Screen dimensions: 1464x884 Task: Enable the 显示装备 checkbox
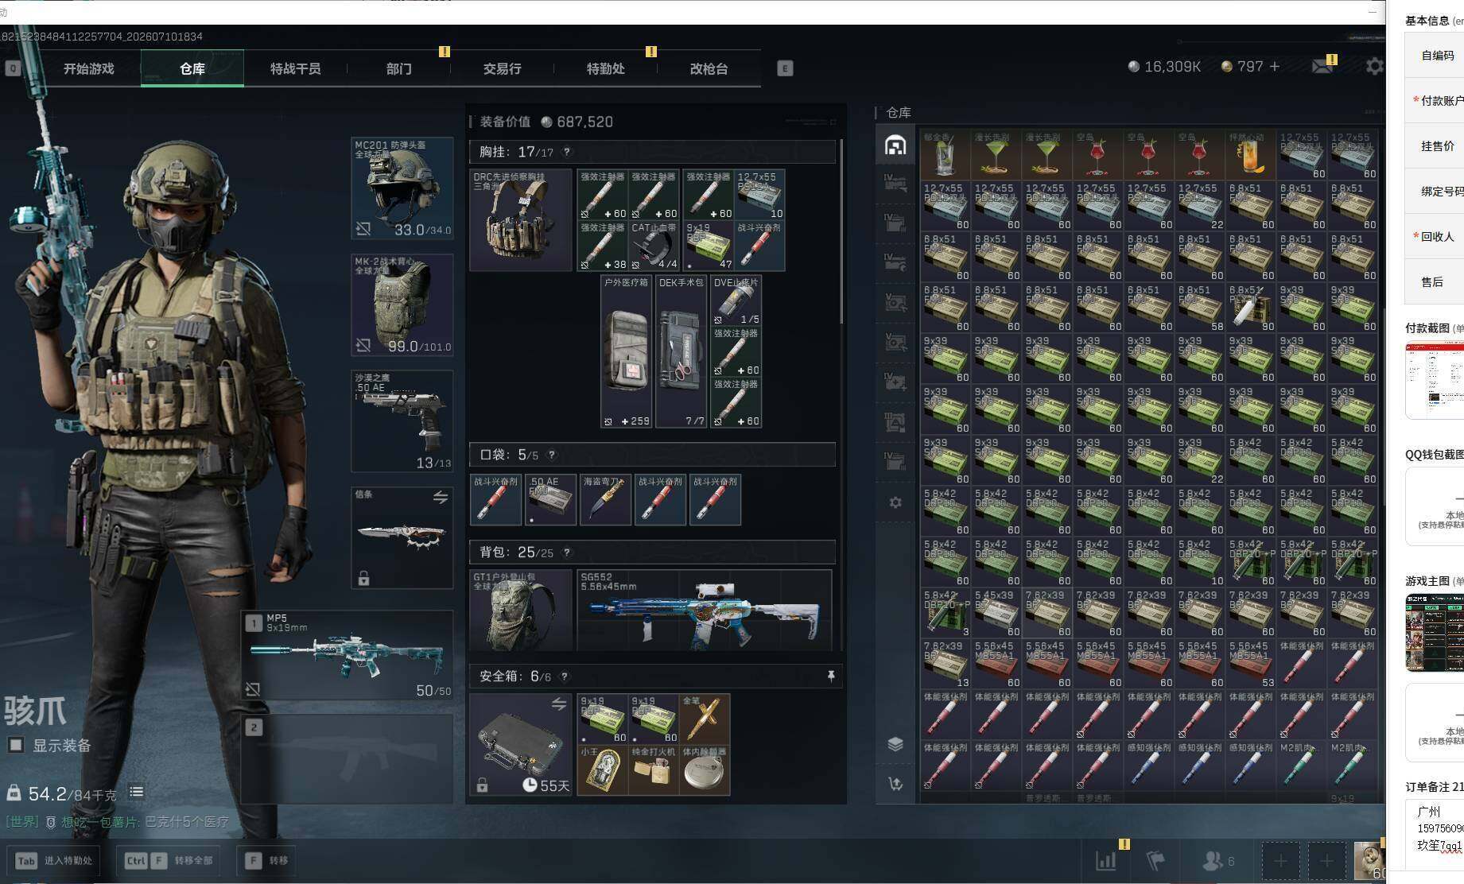(16, 746)
